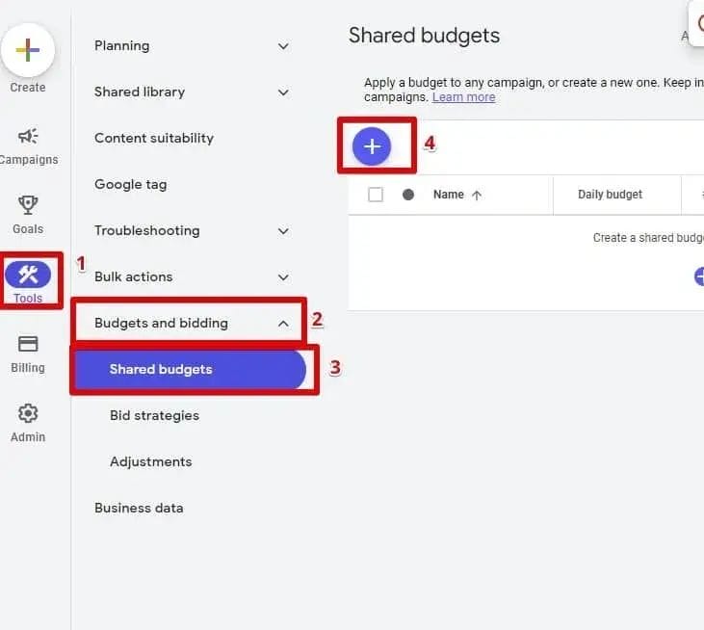Sort by Name using the up arrow

477,195
